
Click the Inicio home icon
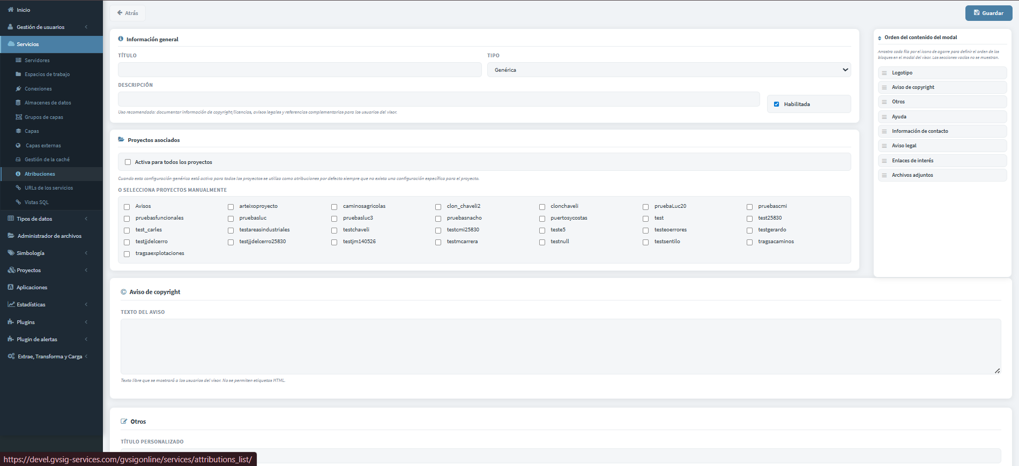(x=11, y=10)
